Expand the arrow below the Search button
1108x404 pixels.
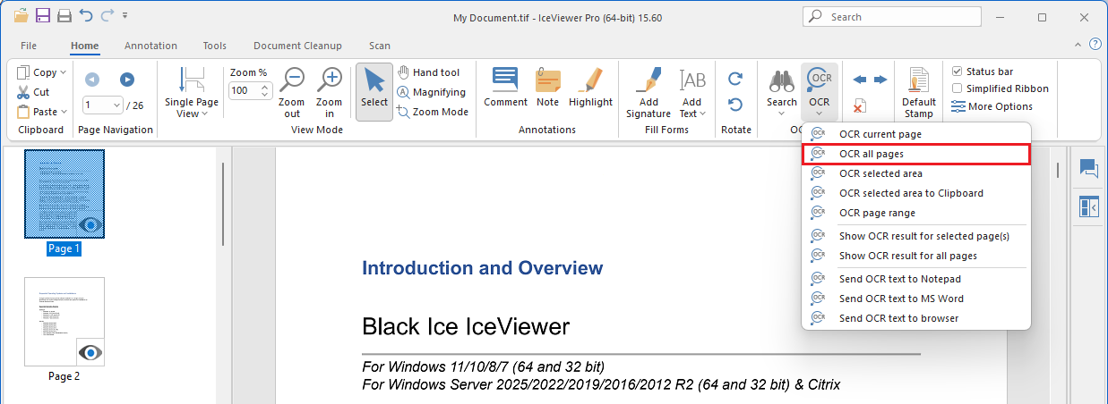[782, 114]
